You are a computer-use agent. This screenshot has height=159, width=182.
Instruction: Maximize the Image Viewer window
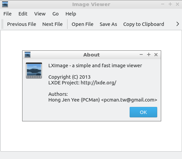tap(170, 4)
